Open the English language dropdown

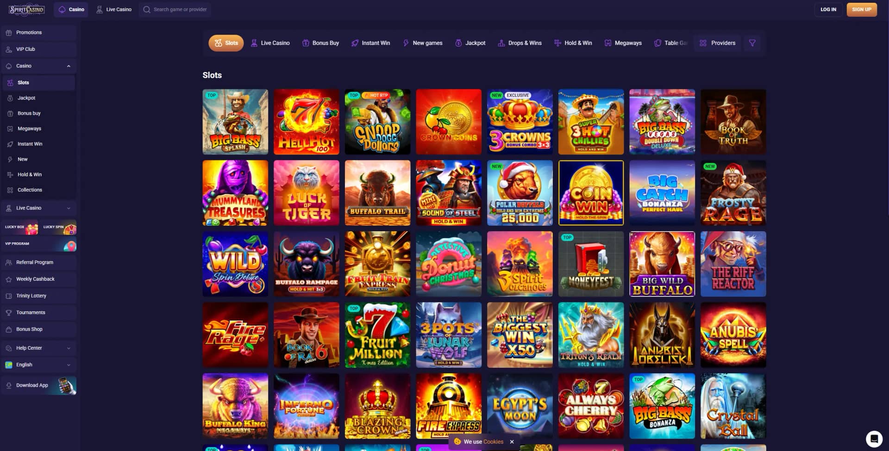coord(39,365)
